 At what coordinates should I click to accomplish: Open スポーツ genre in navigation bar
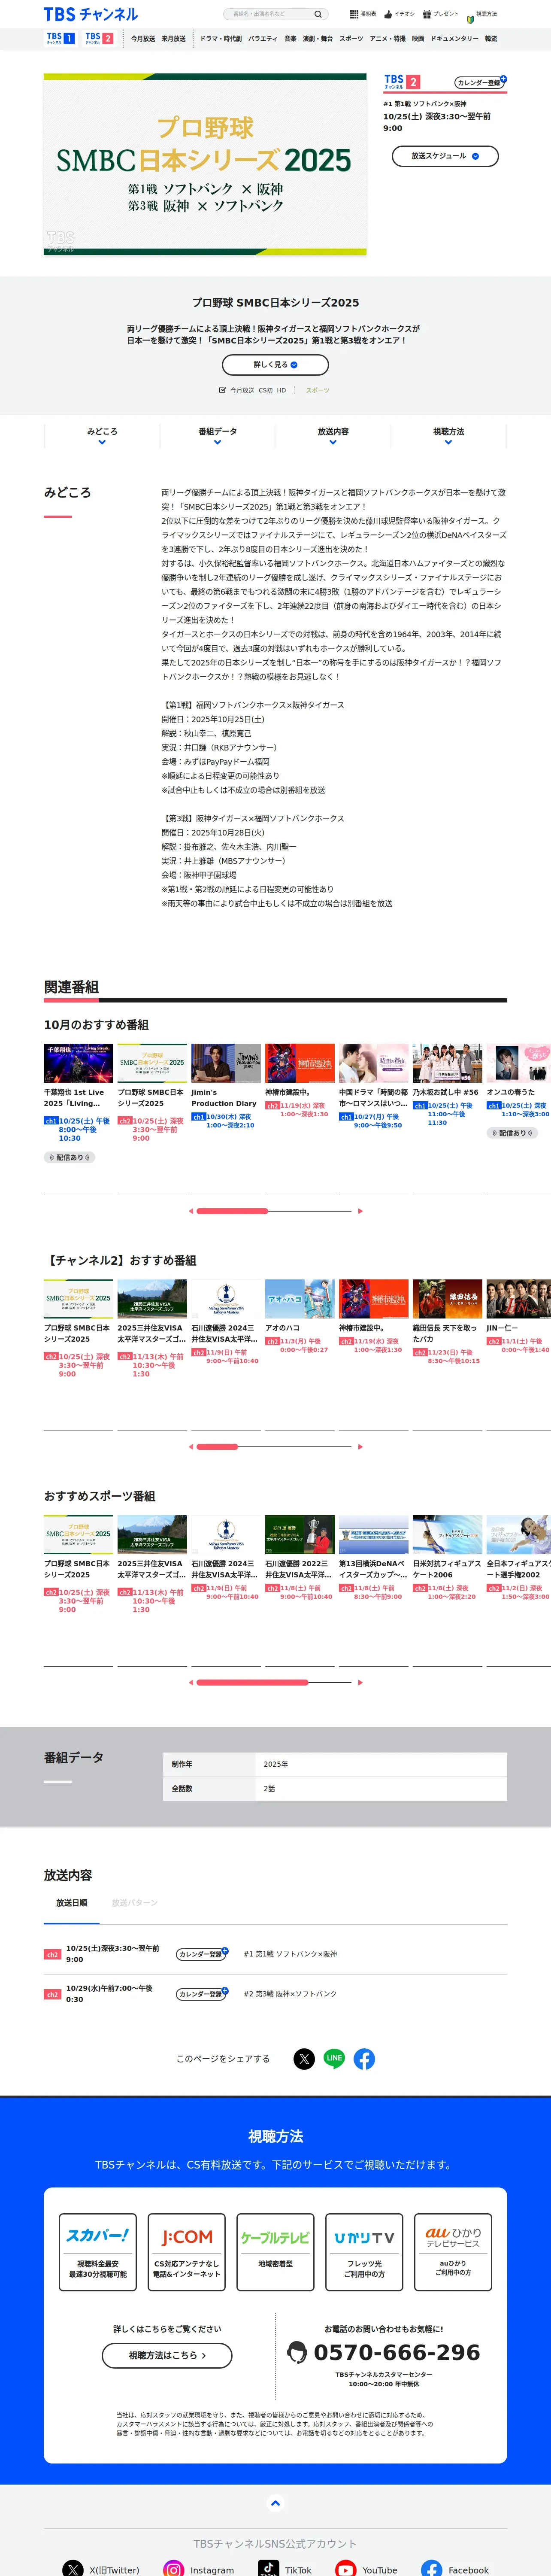352,39
